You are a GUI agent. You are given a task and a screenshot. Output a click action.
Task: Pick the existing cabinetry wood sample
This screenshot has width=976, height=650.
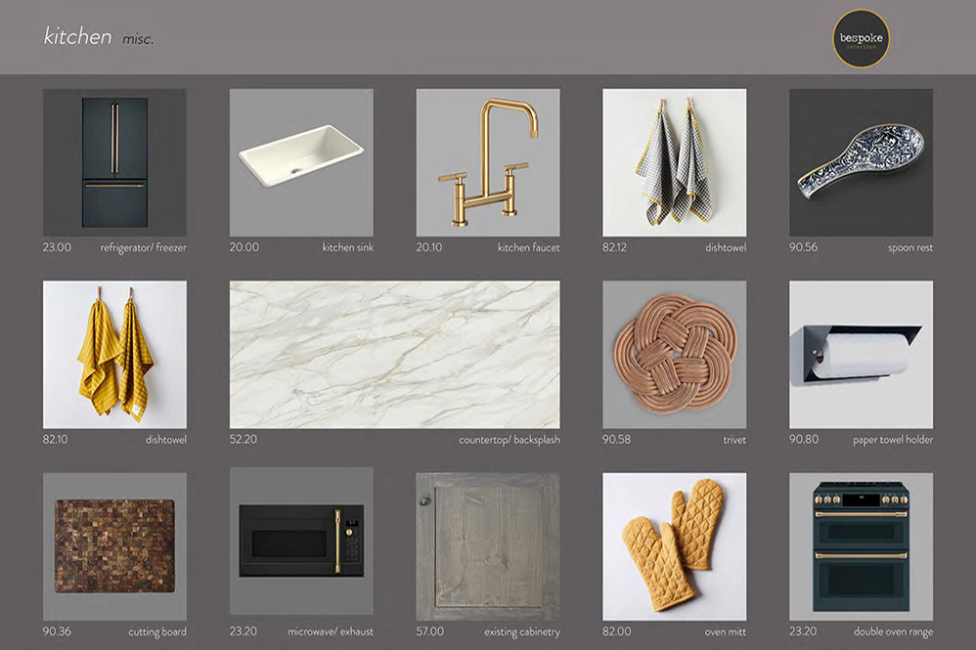(488, 545)
